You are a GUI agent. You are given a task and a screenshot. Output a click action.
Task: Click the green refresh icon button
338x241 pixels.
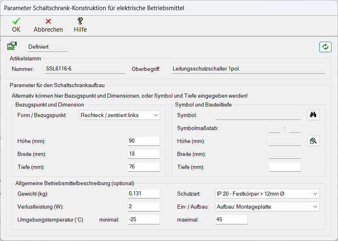(x=325, y=47)
